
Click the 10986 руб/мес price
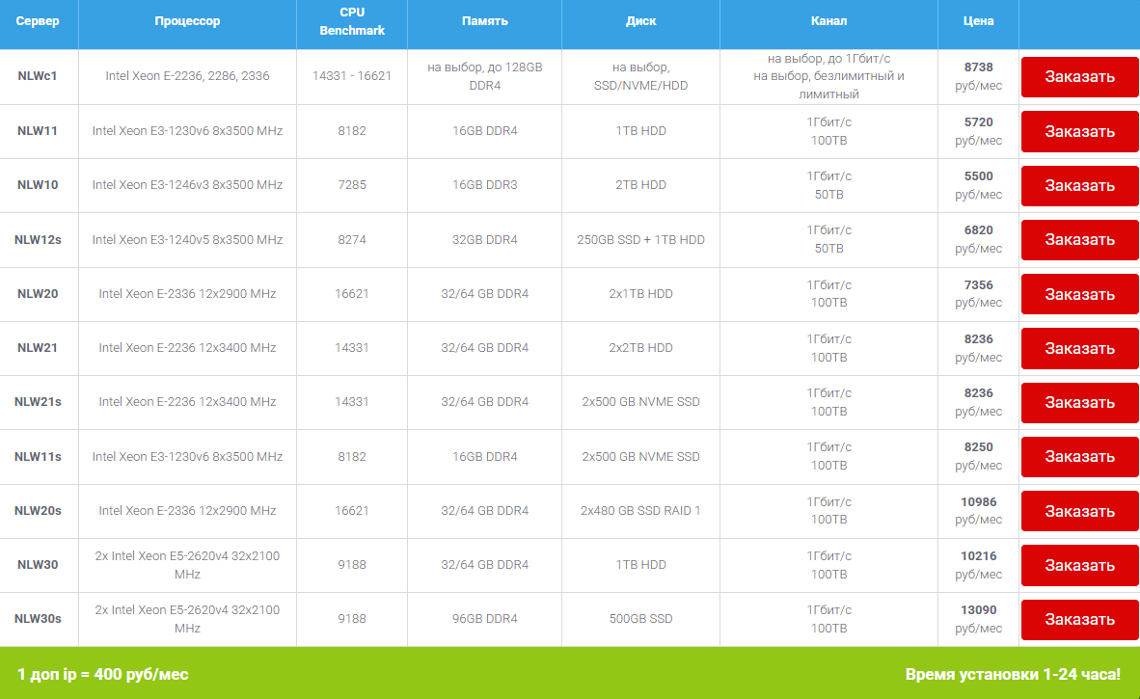click(979, 511)
